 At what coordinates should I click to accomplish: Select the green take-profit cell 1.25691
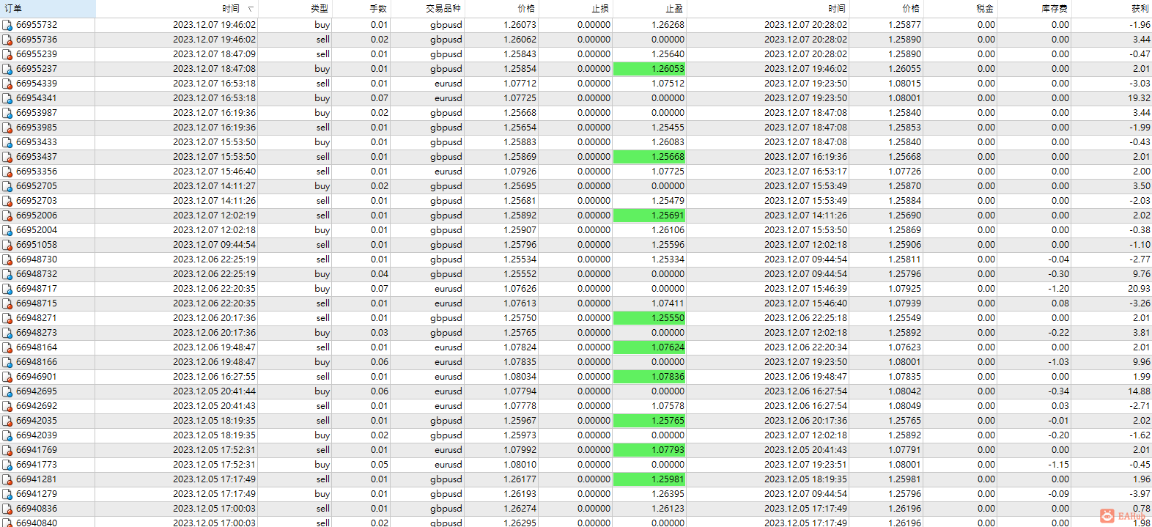click(x=649, y=215)
